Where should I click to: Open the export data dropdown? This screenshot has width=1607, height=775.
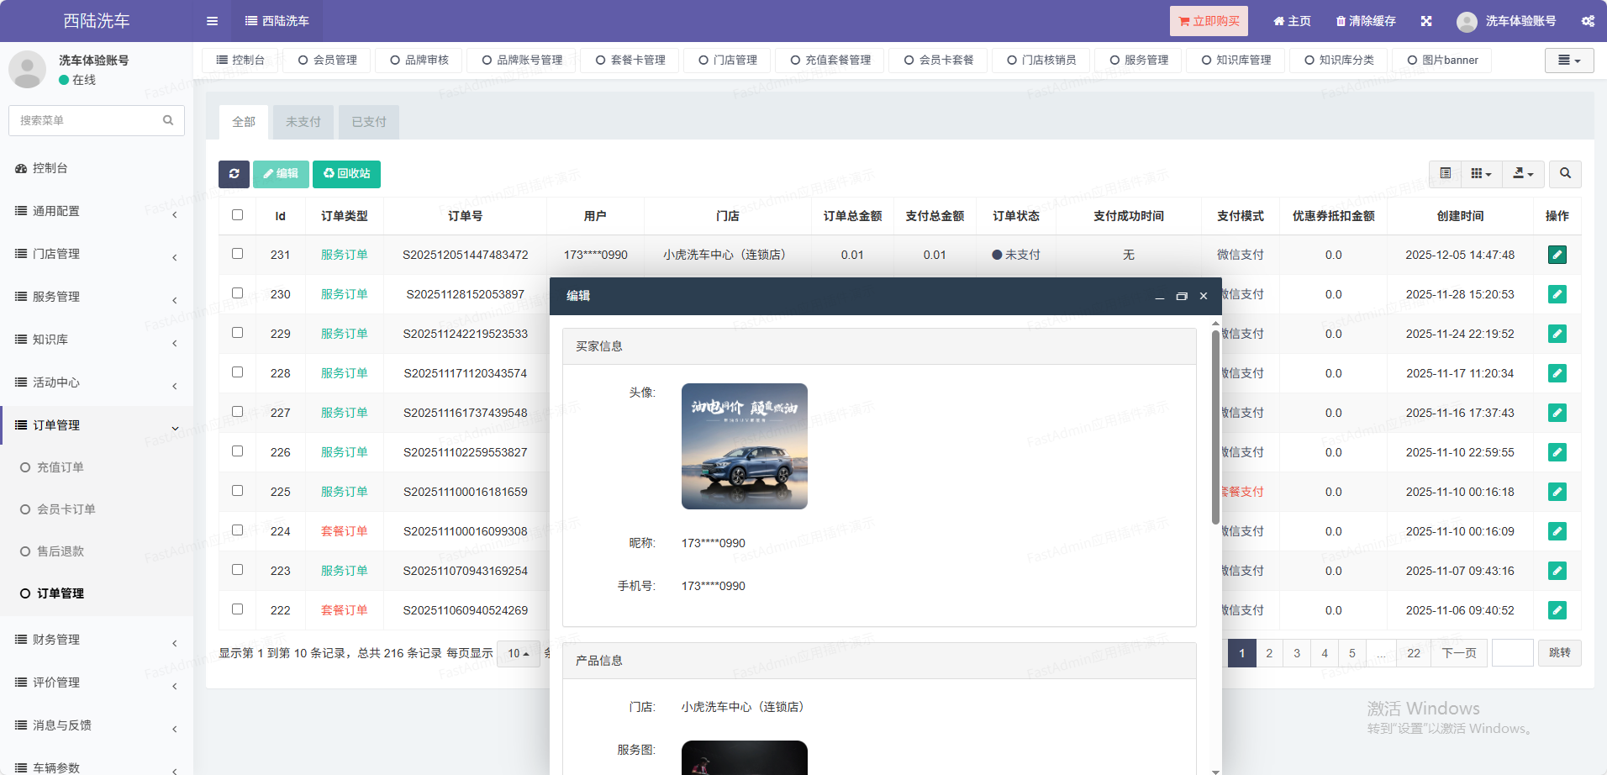point(1523,174)
